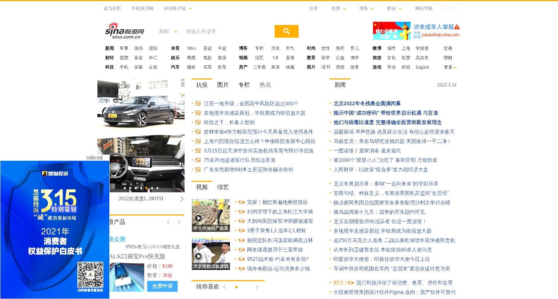This screenshot has width=558, height=299.
Task: Click video icon beside 封闭管理下的上海松江大学城
Action: (242, 212)
